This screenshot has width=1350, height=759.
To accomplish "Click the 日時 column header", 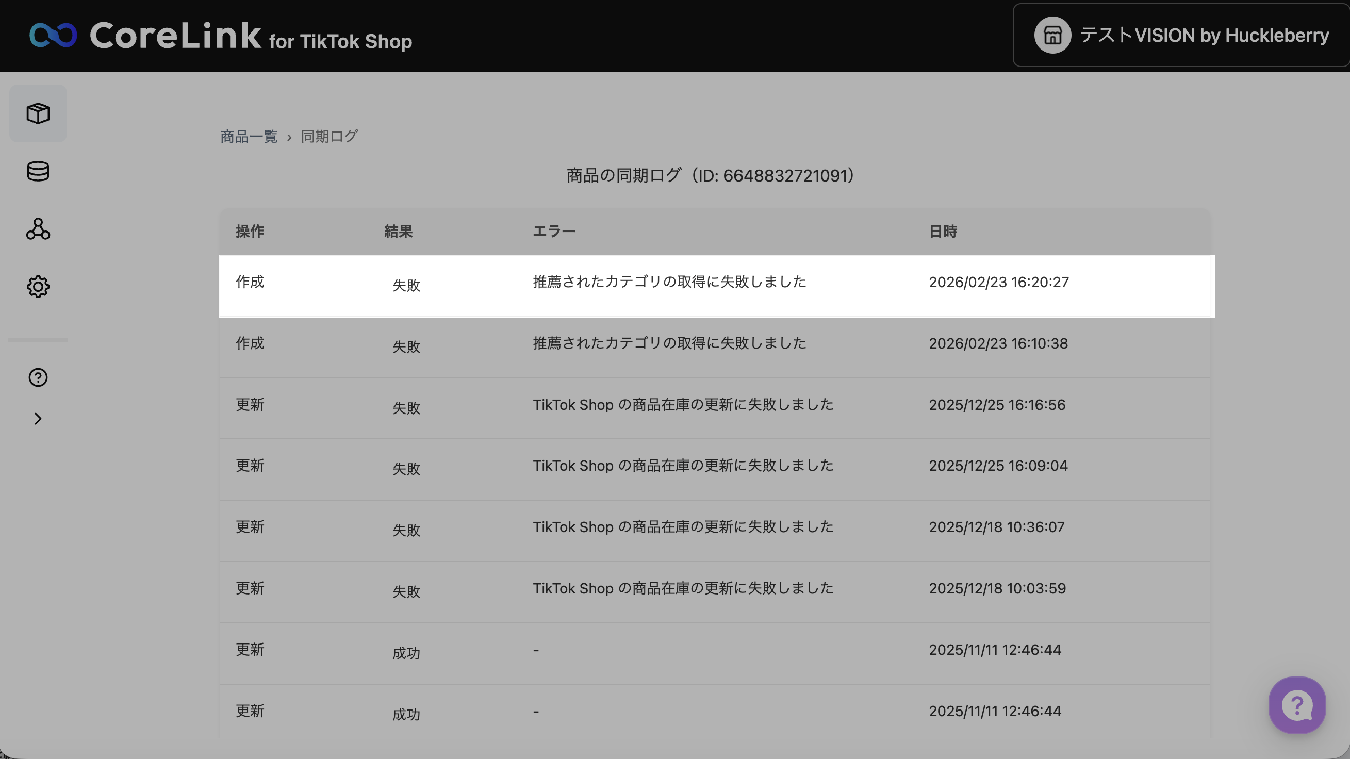I will pyautogui.click(x=942, y=231).
